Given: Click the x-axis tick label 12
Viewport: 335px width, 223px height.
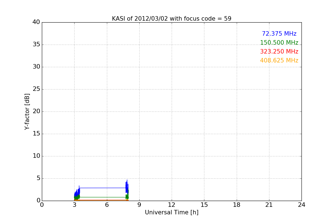Looking at the screenshot, I should click(x=172, y=205).
